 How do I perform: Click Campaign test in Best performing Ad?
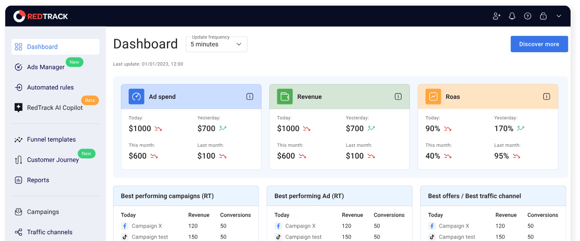[x=303, y=237]
